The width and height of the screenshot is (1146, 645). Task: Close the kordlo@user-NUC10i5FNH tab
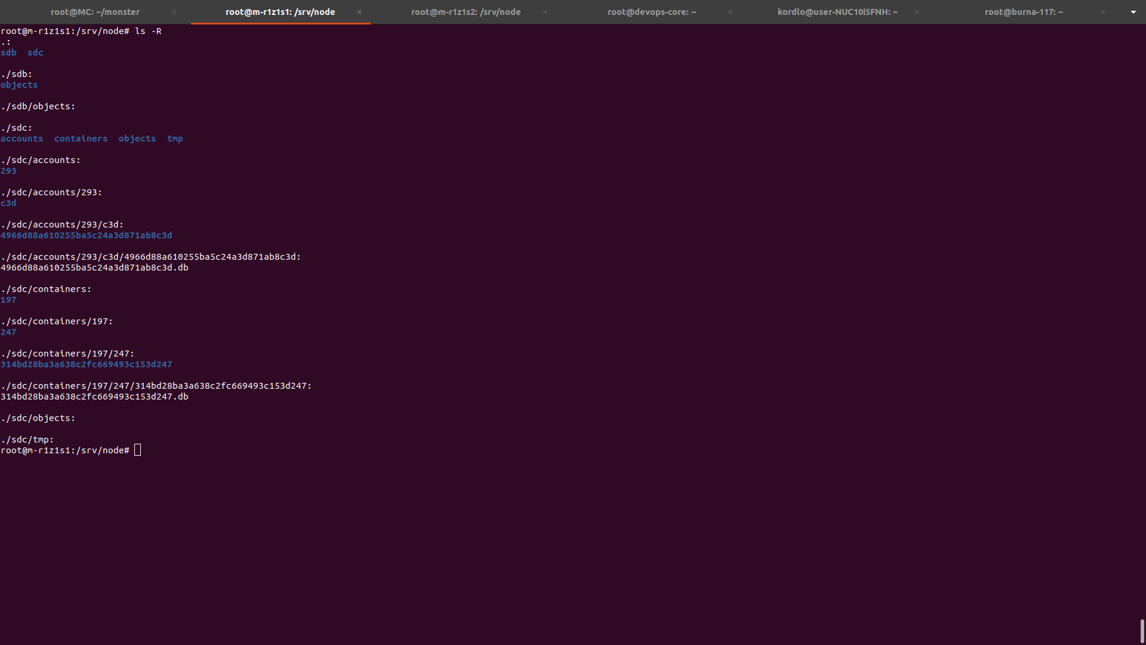coord(917,12)
